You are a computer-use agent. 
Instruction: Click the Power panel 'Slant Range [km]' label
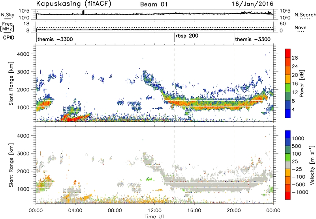click(x=11, y=83)
